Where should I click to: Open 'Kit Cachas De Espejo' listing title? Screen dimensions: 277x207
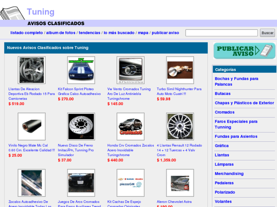124,204
